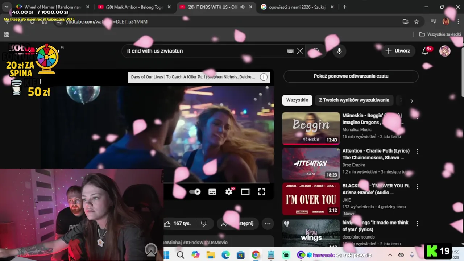
Task: Click the #ItEndsWithUsMovie hashtag
Action: [205, 243]
